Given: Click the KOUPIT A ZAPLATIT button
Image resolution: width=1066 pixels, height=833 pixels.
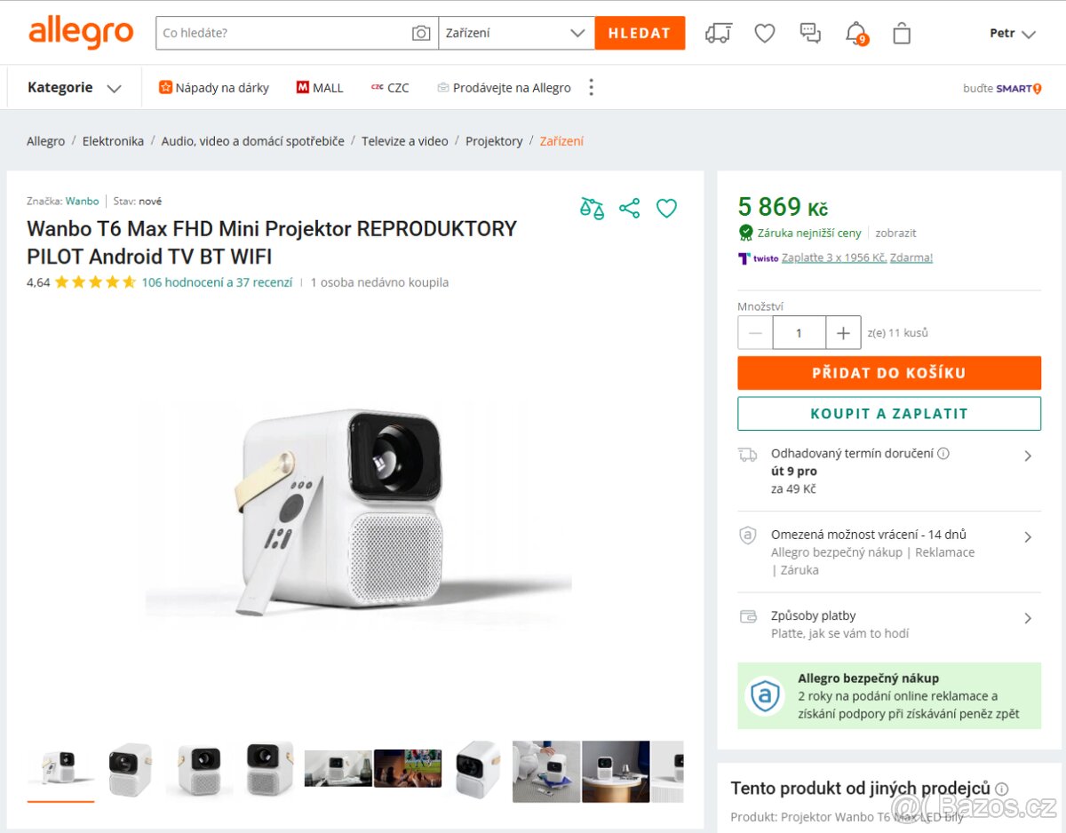Looking at the screenshot, I should tap(888, 414).
